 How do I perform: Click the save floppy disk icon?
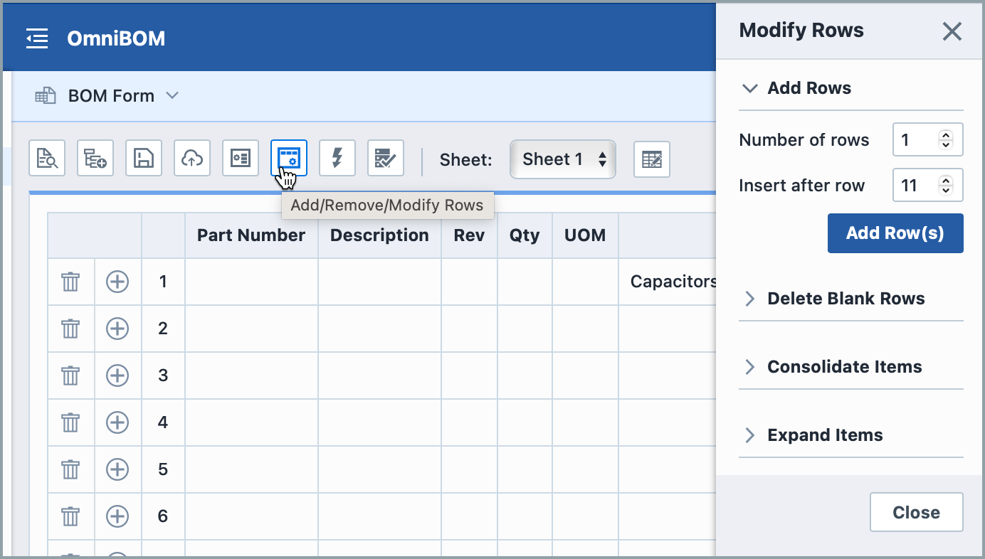144,158
